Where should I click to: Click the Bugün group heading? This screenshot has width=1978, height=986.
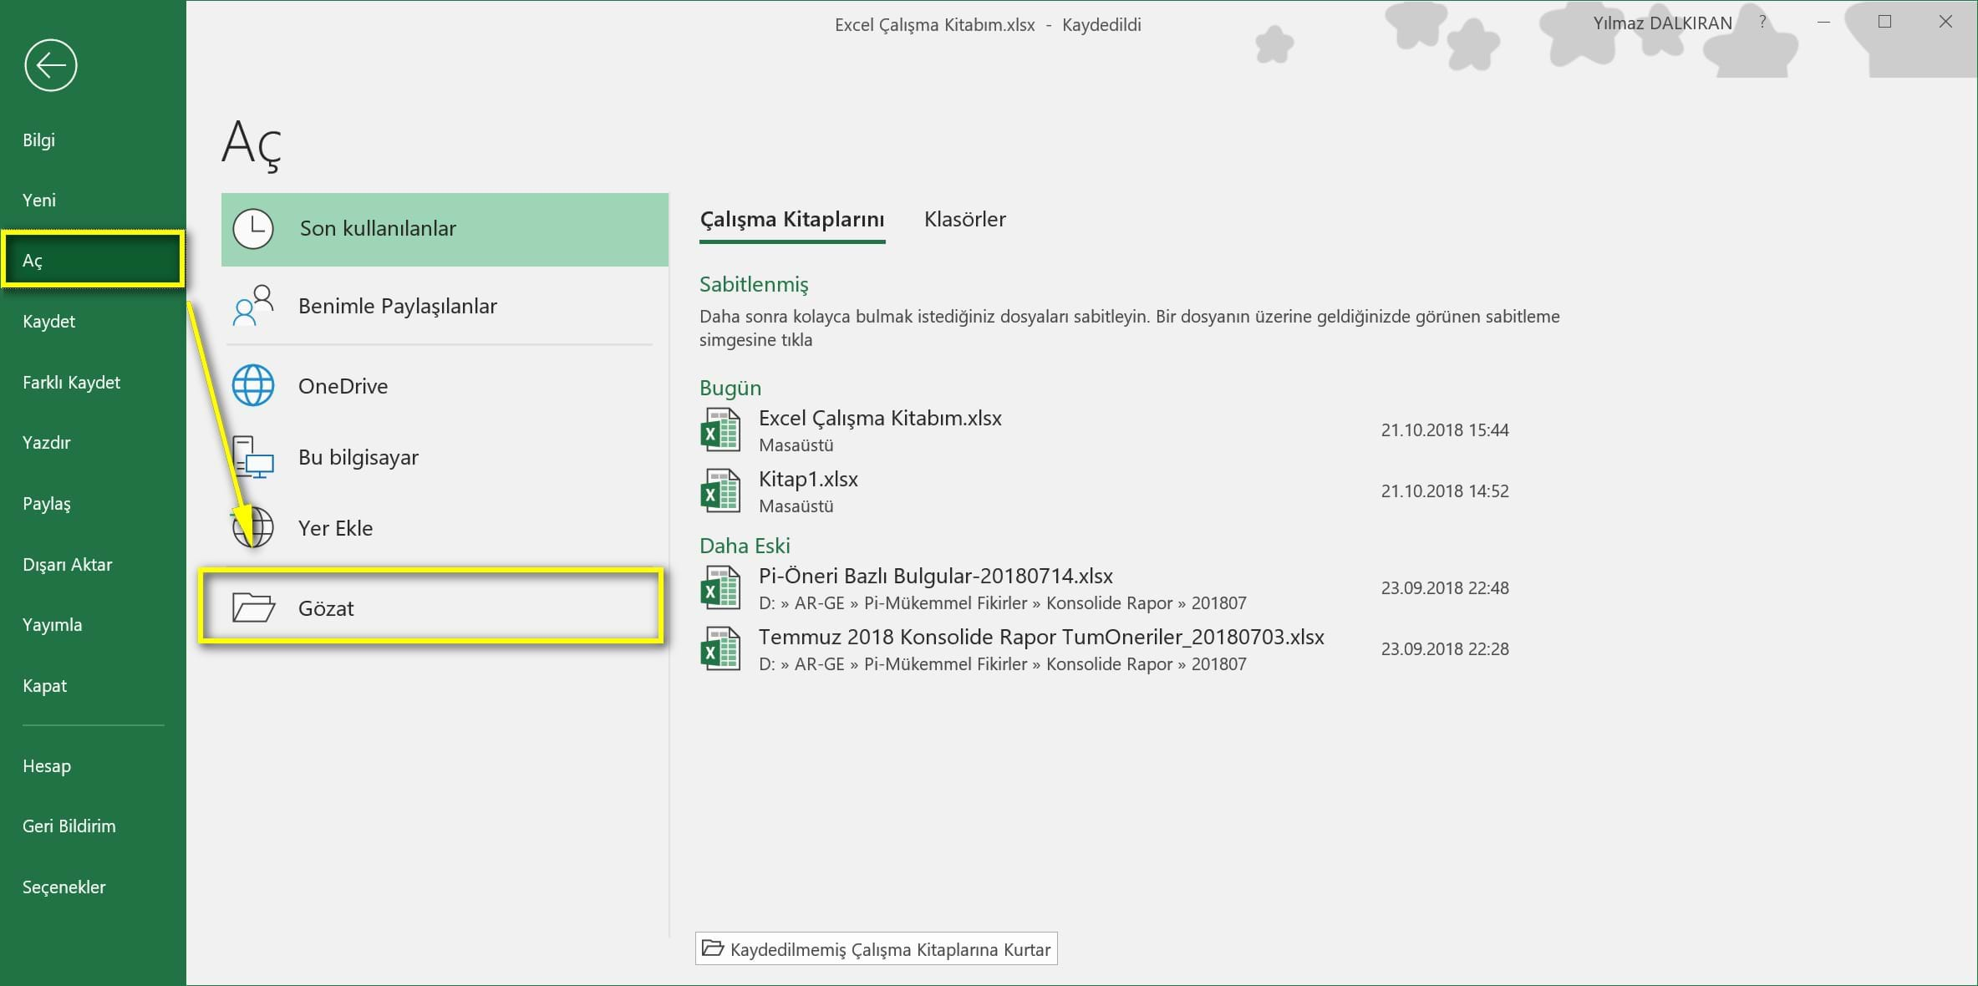(x=730, y=389)
